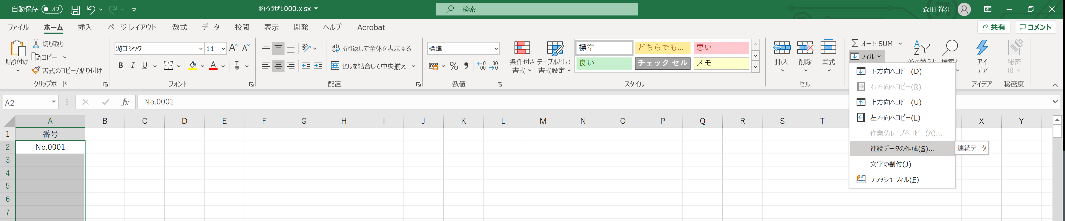The image size is (1065, 221).
Task: Choose 上方向へコピー(U) menu item
Action: click(902, 102)
